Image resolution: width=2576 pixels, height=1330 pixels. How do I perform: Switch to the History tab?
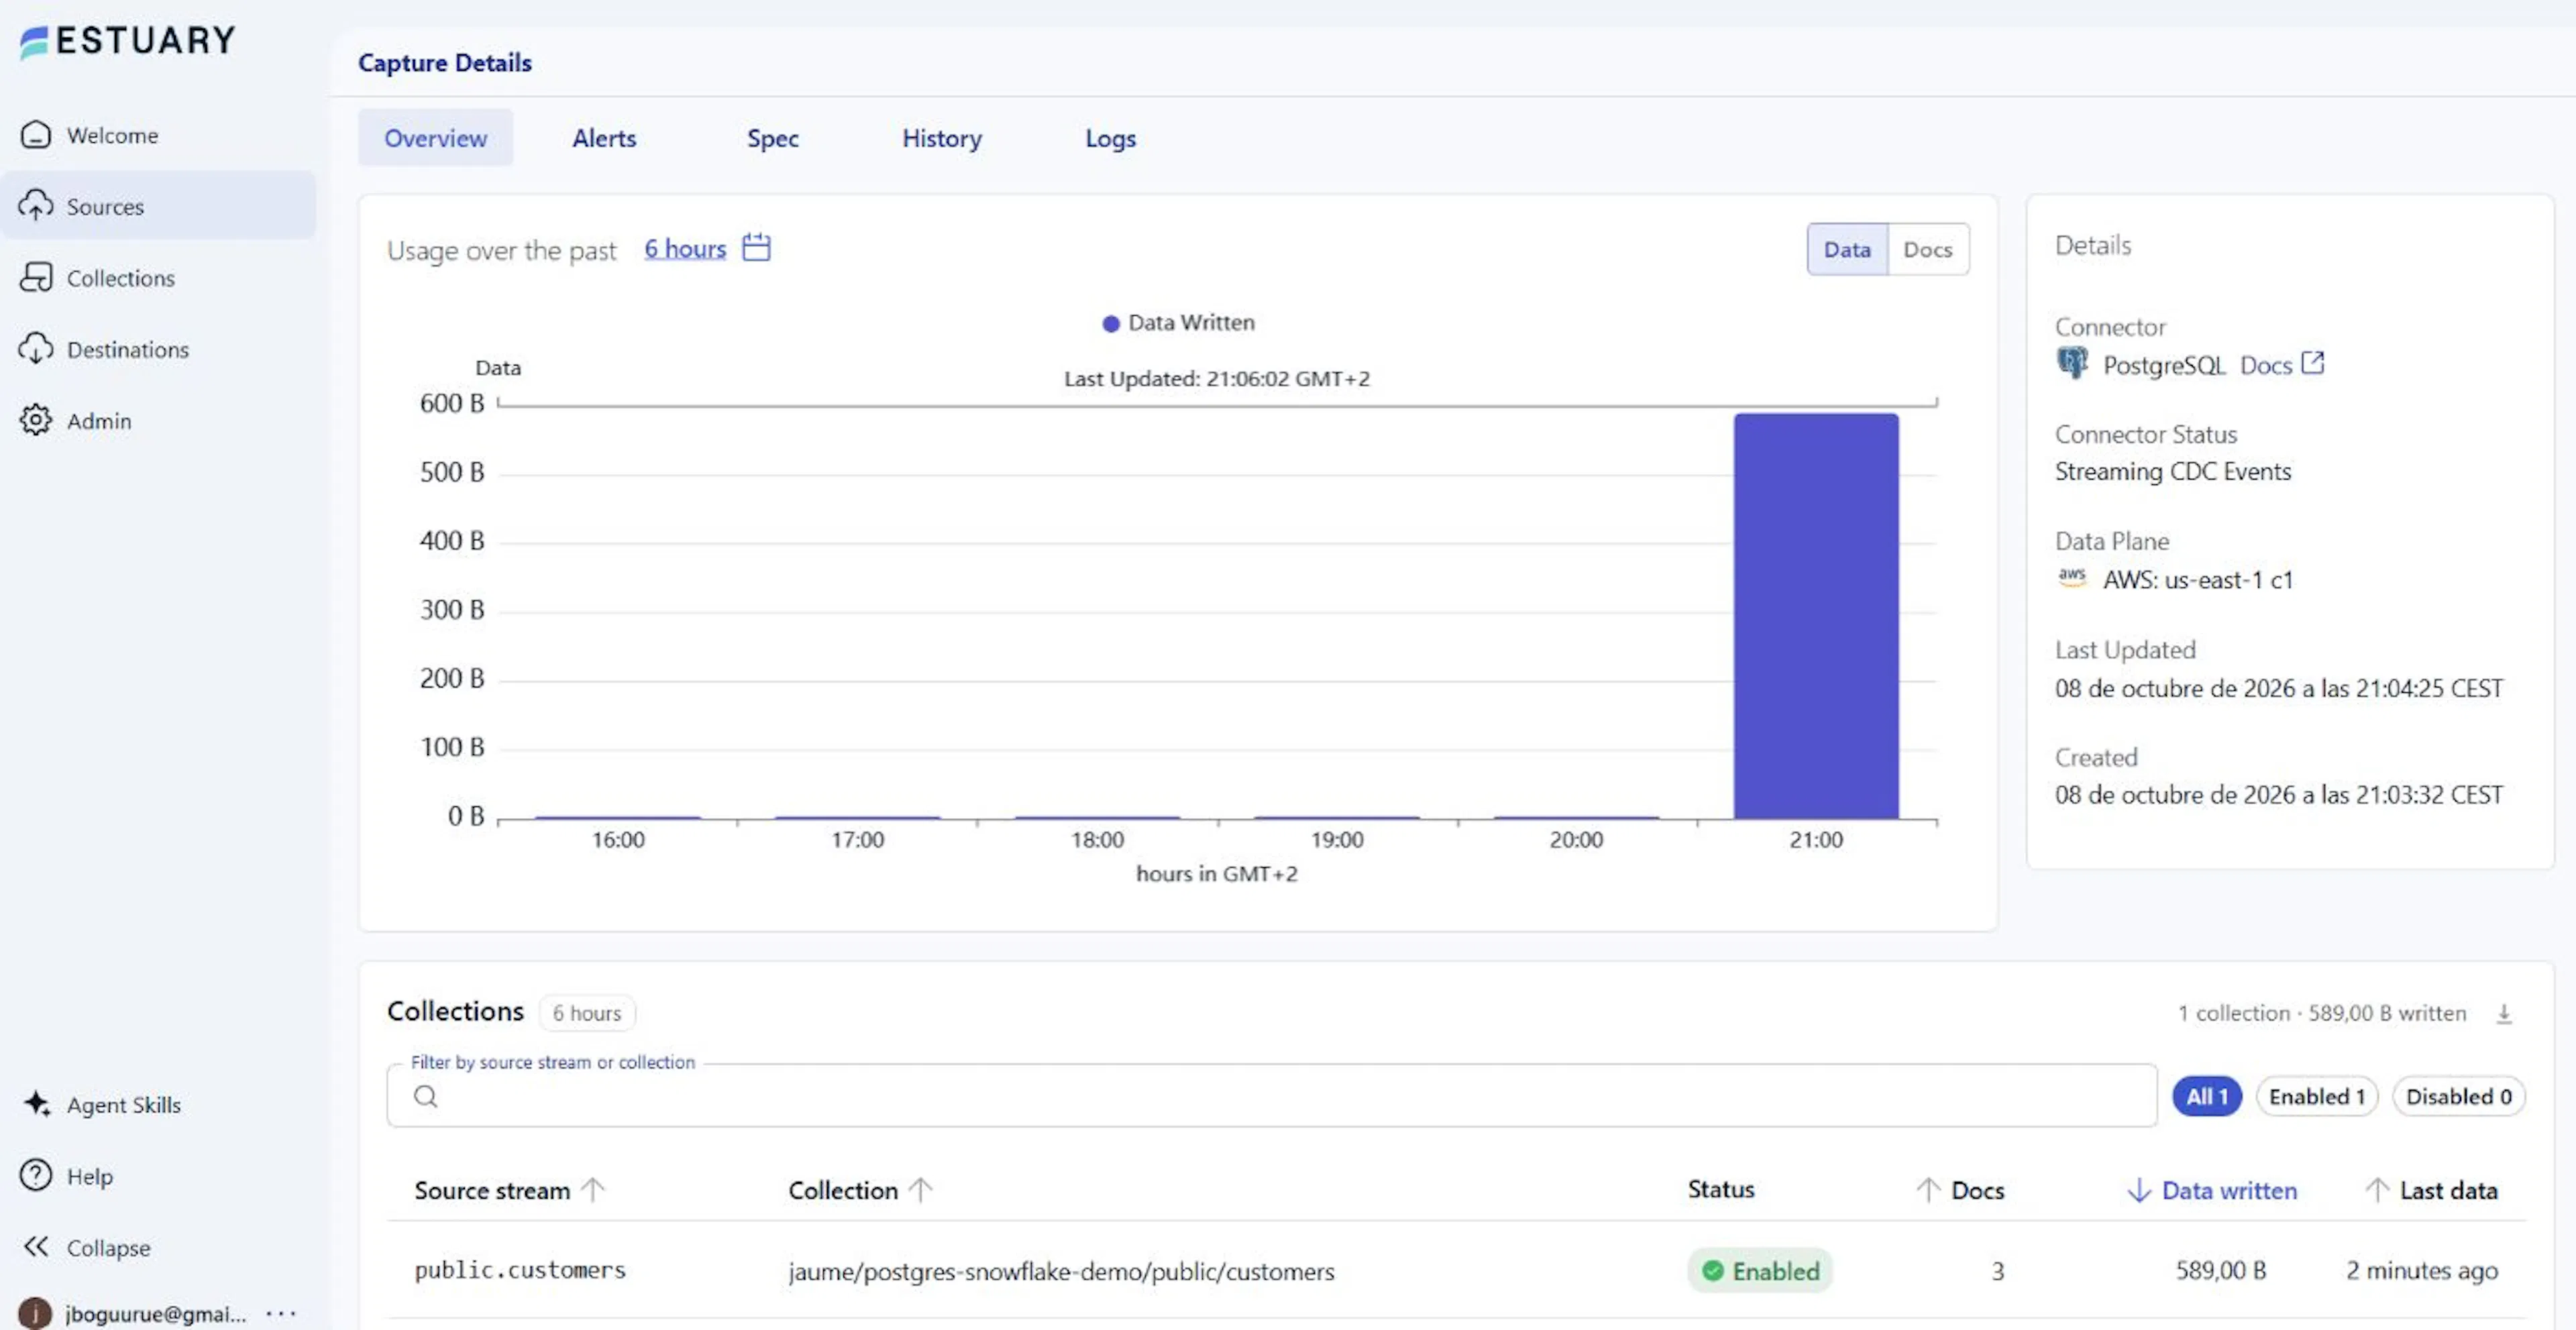[942, 138]
